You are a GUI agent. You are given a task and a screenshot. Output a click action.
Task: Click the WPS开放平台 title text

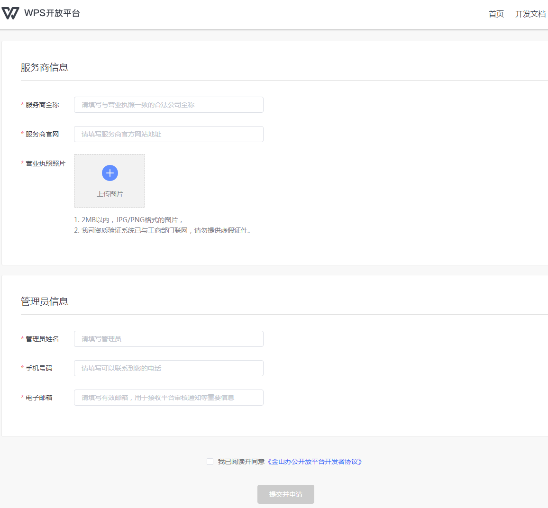pos(52,13)
